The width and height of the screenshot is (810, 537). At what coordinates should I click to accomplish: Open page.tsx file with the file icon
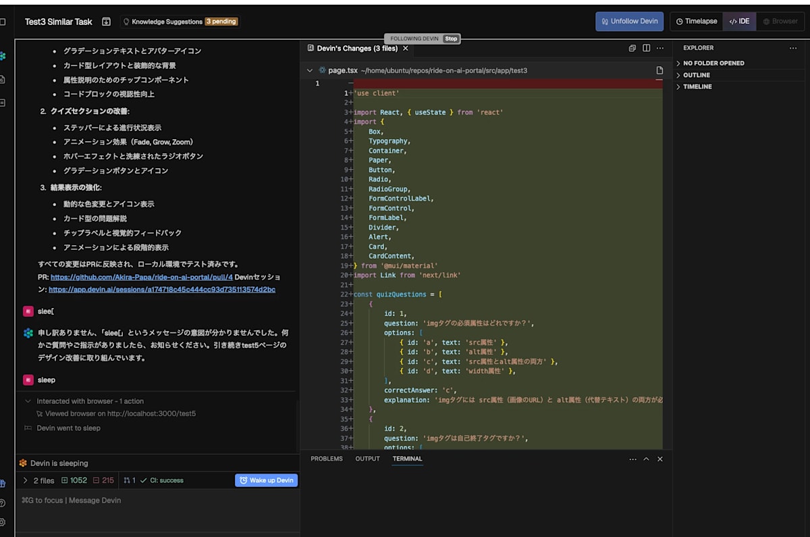(659, 70)
